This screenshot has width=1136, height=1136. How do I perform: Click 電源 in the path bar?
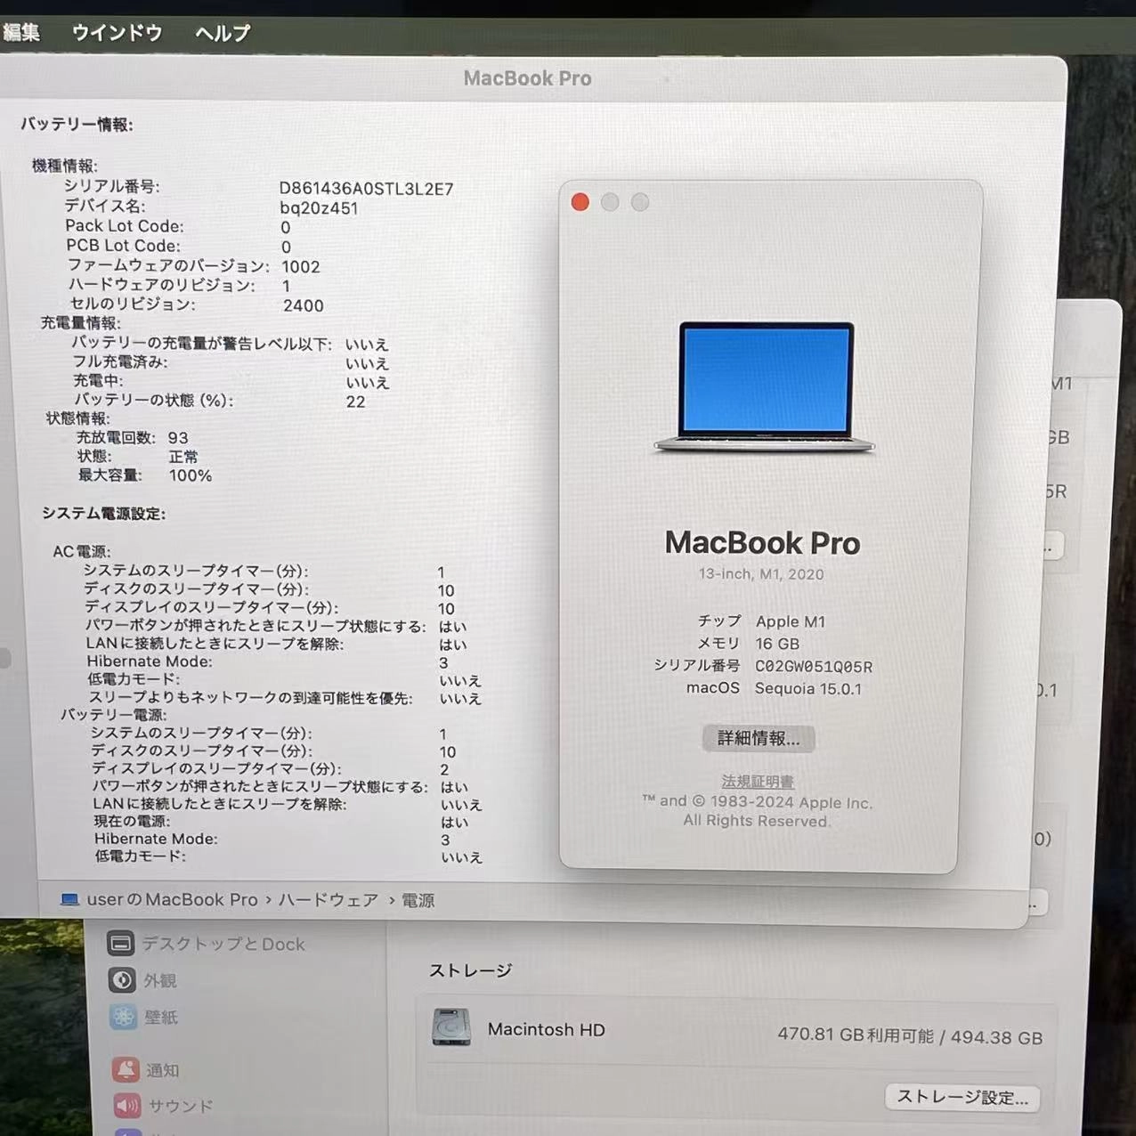point(418,900)
